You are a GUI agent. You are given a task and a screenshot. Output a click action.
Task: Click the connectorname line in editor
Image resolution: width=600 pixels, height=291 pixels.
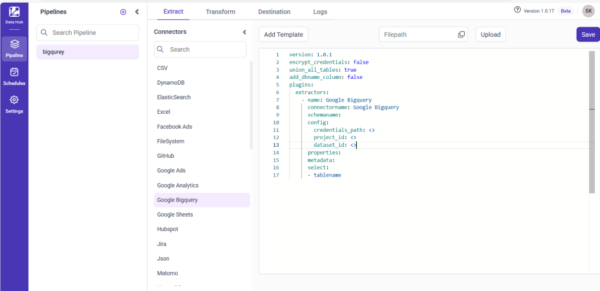353,107
